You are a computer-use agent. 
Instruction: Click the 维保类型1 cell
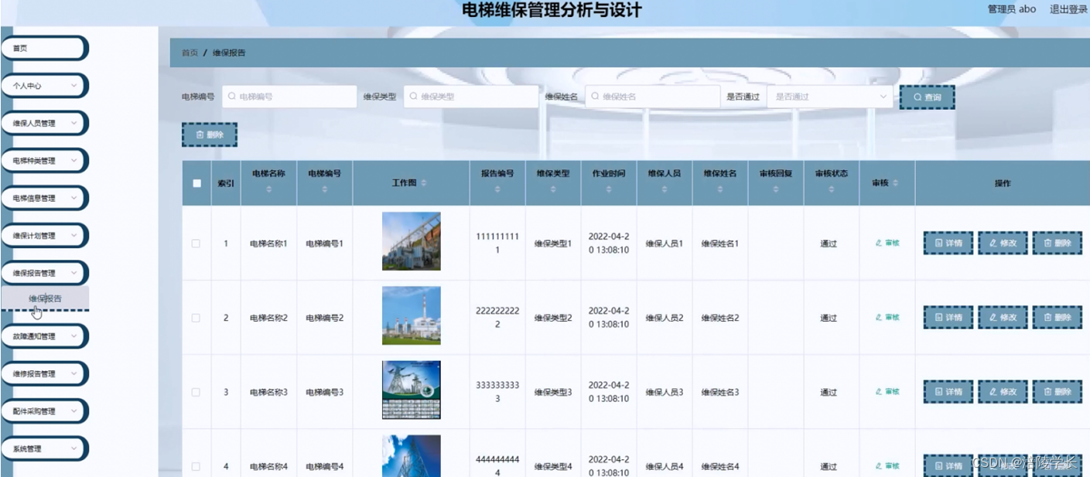click(553, 244)
